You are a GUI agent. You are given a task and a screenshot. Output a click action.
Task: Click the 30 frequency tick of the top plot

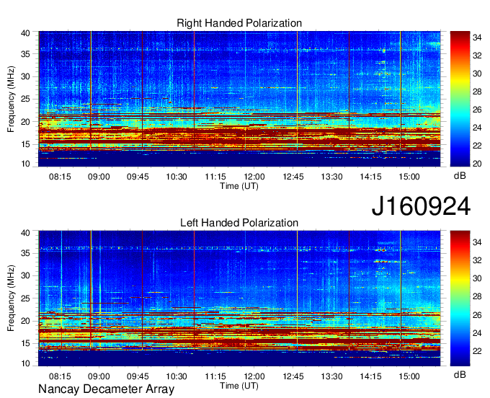[26, 76]
